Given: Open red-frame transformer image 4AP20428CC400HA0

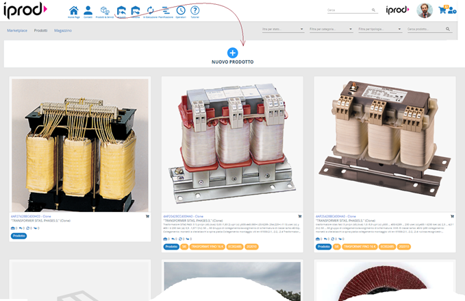Looking at the screenshot, I should coord(232,144).
